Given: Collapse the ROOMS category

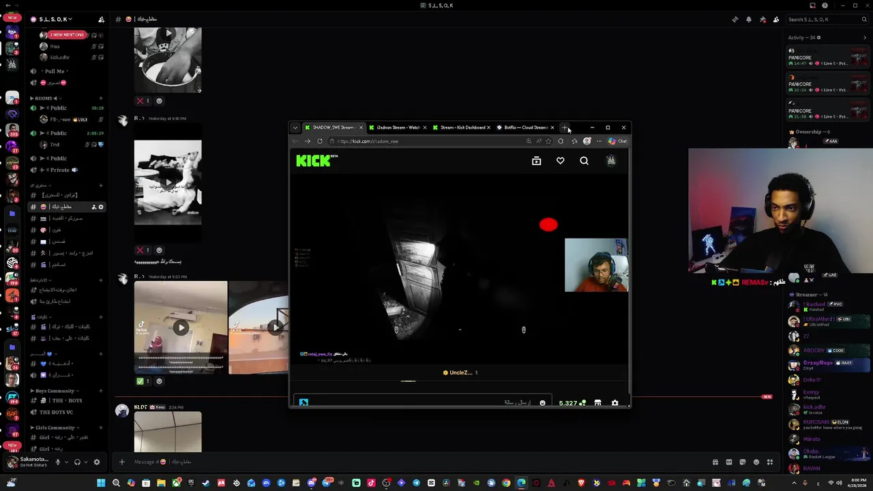Looking at the screenshot, I should click(x=46, y=98).
